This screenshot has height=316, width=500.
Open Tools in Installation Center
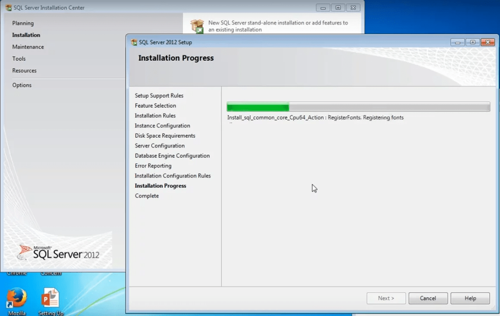[19, 59]
